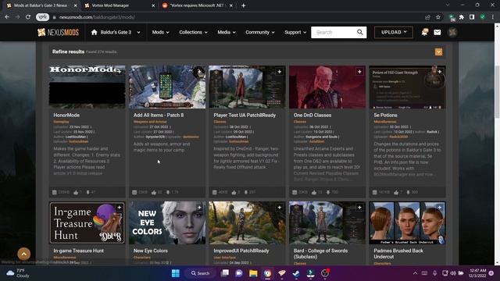Image resolution: width=500 pixels, height=281 pixels.
Task: Open File Explorer from the taskbar
Action: pos(253,273)
